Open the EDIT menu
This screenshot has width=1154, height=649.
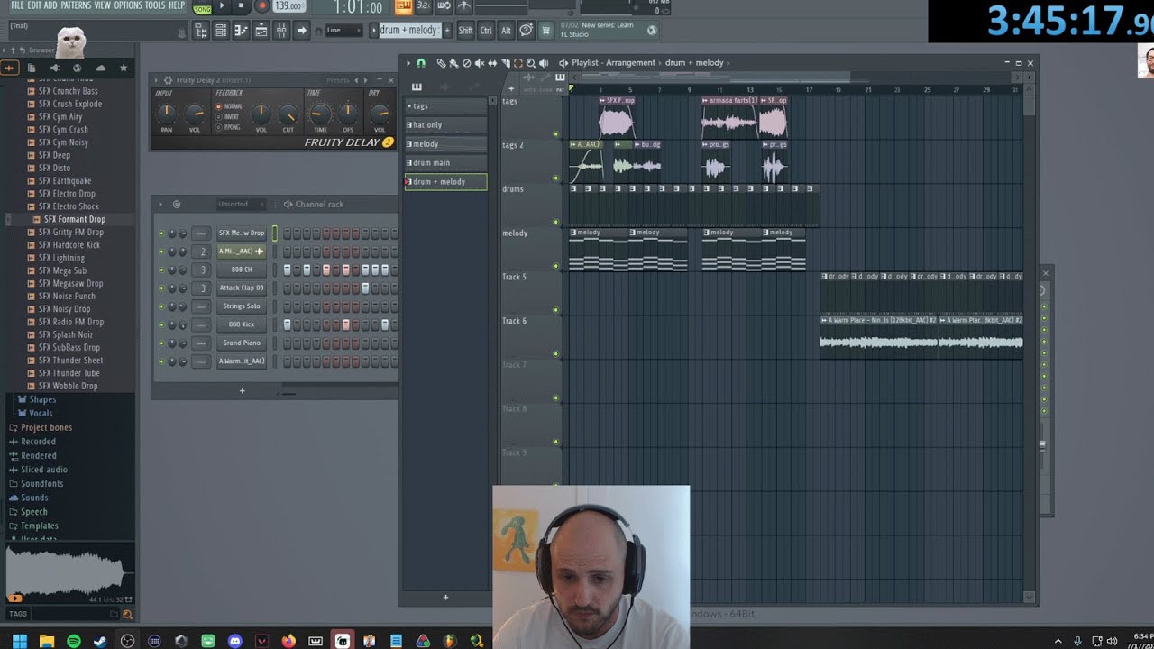click(34, 5)
